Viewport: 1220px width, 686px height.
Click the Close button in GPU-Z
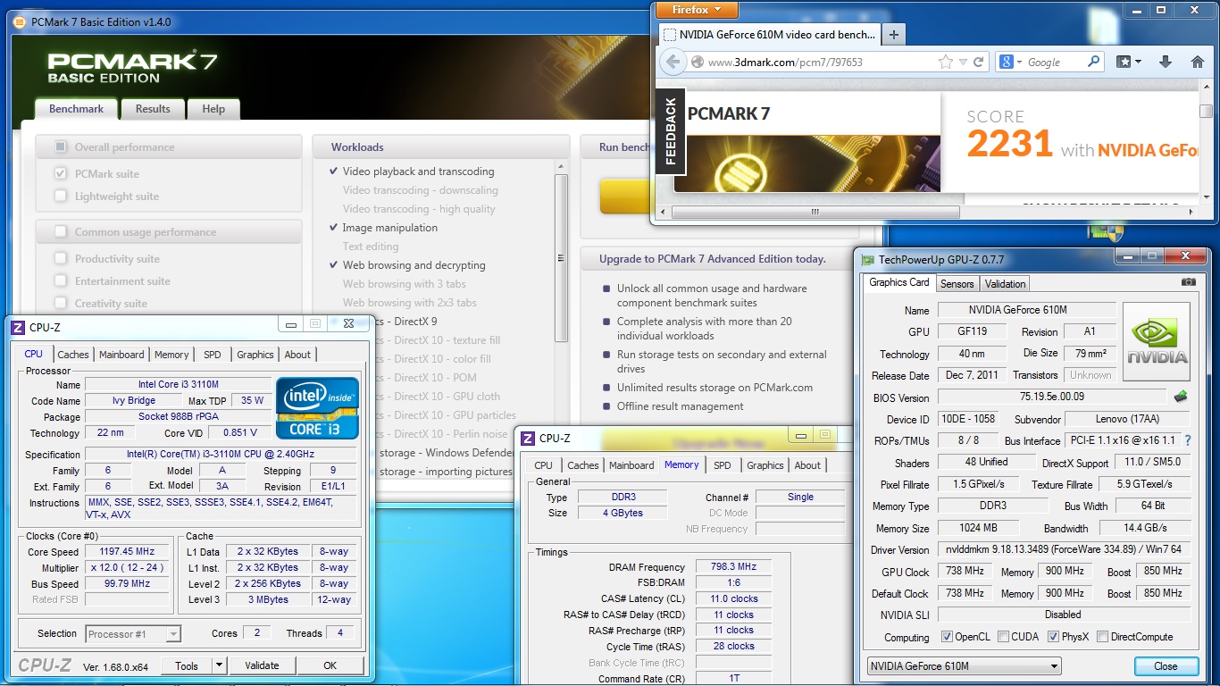point(1166,666)
